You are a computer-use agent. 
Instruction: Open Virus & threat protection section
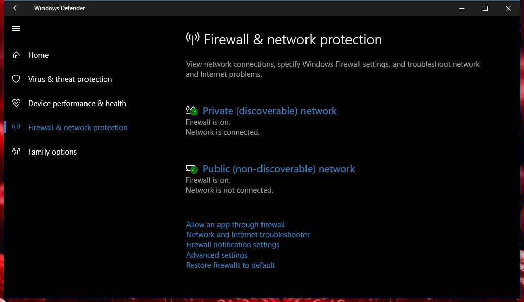point(70,79)
